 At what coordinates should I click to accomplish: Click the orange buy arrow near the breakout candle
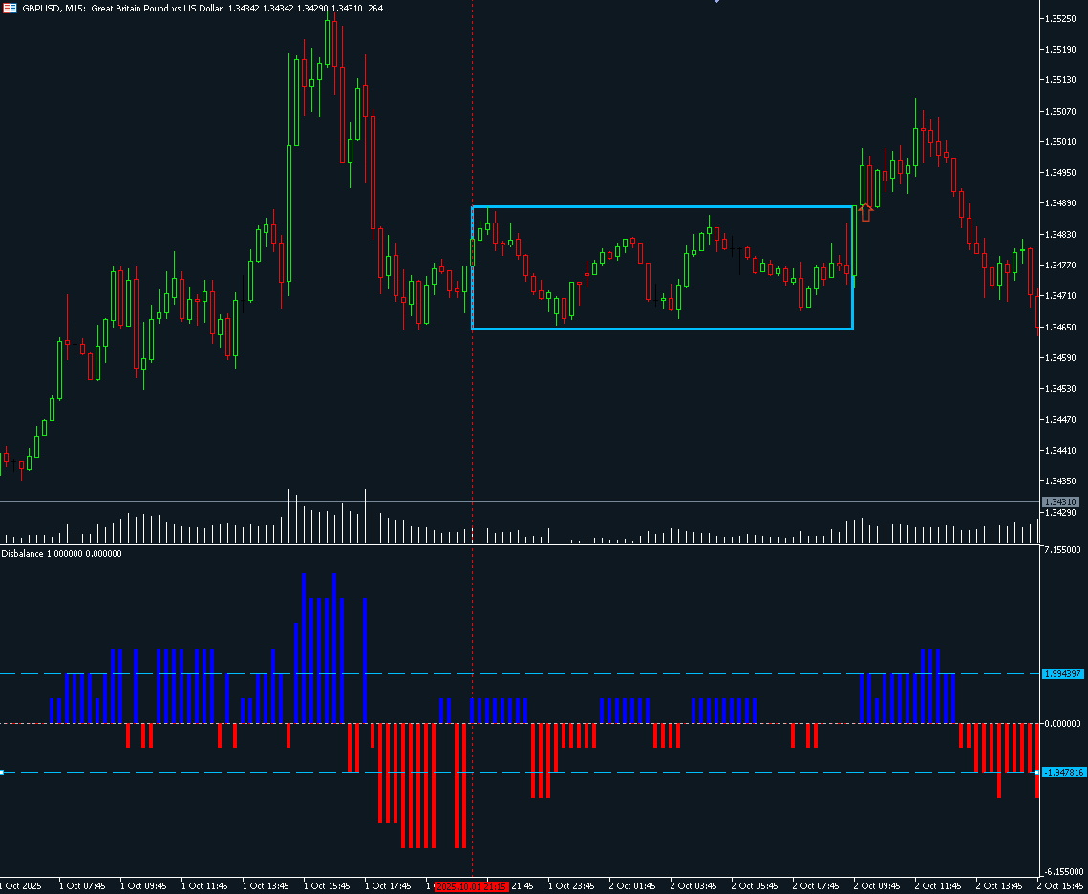click(x=865, y=213)
